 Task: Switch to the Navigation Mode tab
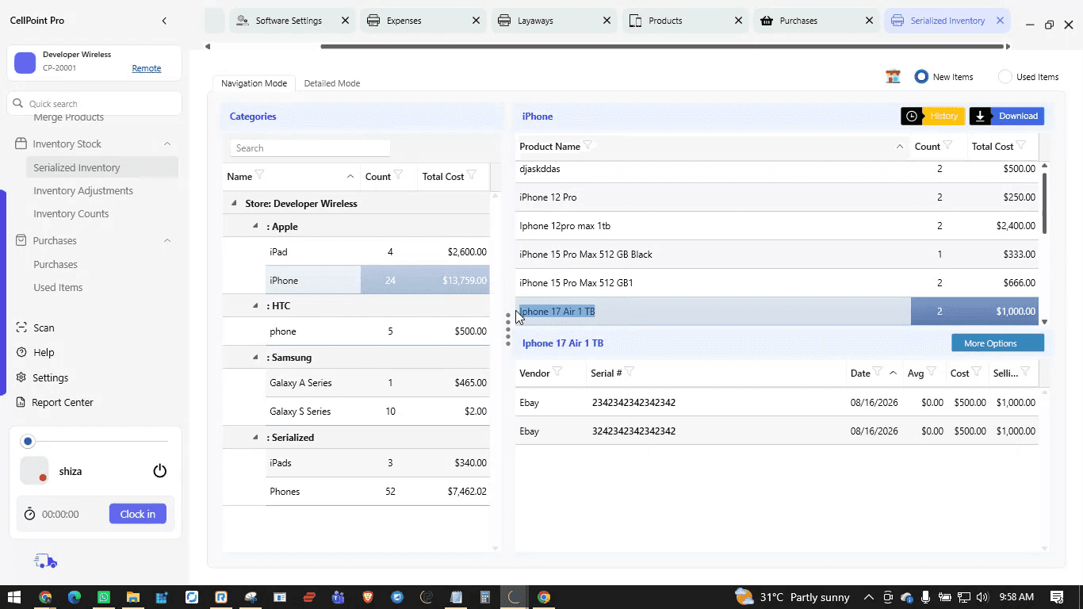[x=254, y=83]
